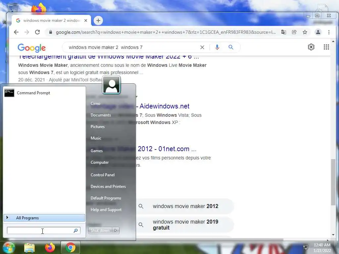
Task: Select suggestion windows movie maker 2012
Action: pyautogui.click(x=185, y=206)
